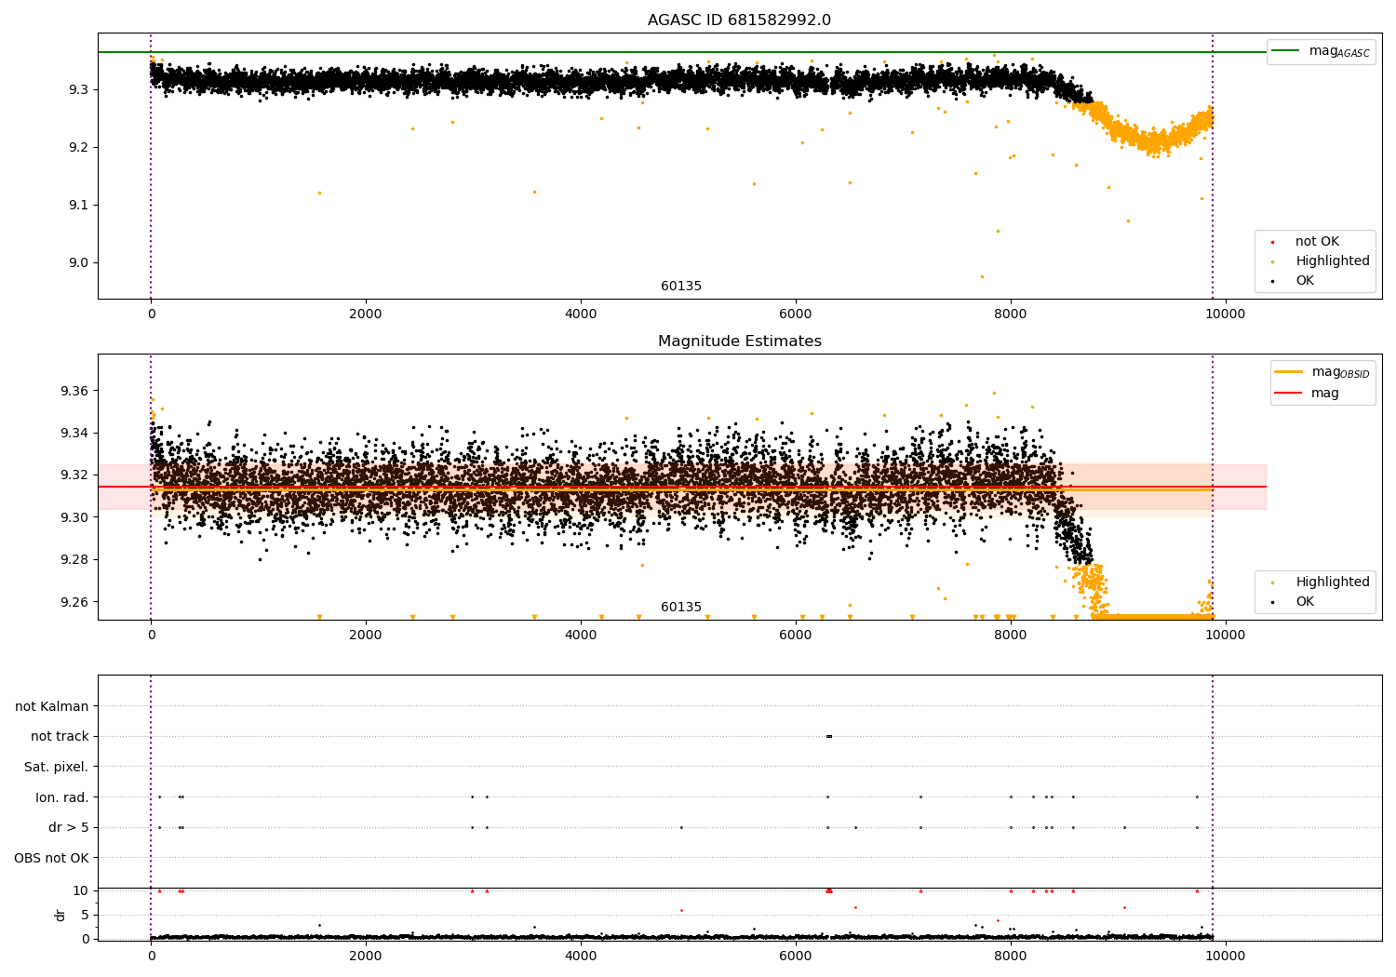Select 'OK' entry in top plot legend

click(1305, 281)
